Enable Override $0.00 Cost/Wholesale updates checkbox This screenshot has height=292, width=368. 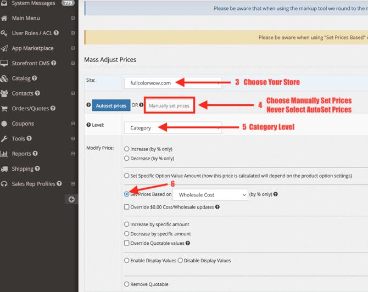pyautogui.click(x=127, y=207)
